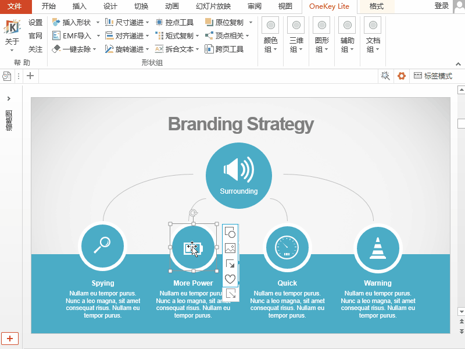Click the 顶点相关 icon
Viewport: 465px width, 349px height.
click(x=209, y=35)
